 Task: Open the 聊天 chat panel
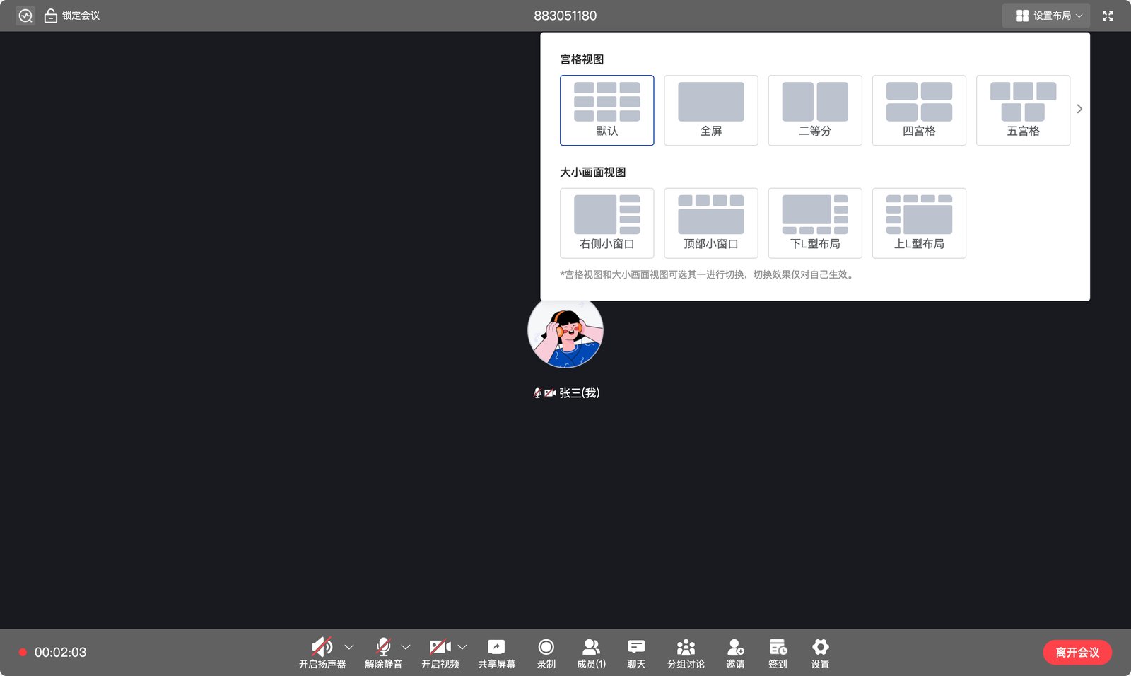(636, 653)
